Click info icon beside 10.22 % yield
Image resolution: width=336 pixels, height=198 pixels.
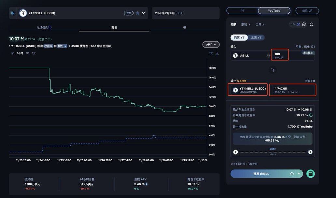coord(311,115)
